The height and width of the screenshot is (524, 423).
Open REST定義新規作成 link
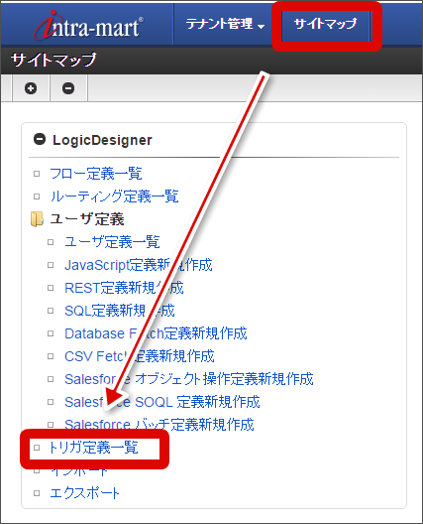124,288
